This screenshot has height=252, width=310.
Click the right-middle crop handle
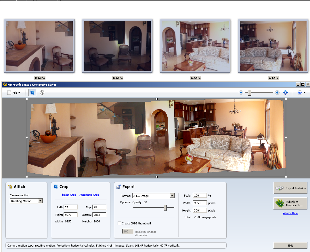tap(286, 138)
